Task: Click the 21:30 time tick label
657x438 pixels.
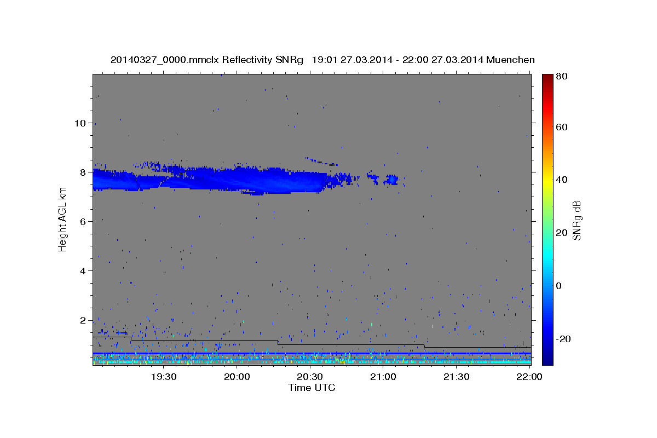Action: click(x=456, y=377)
